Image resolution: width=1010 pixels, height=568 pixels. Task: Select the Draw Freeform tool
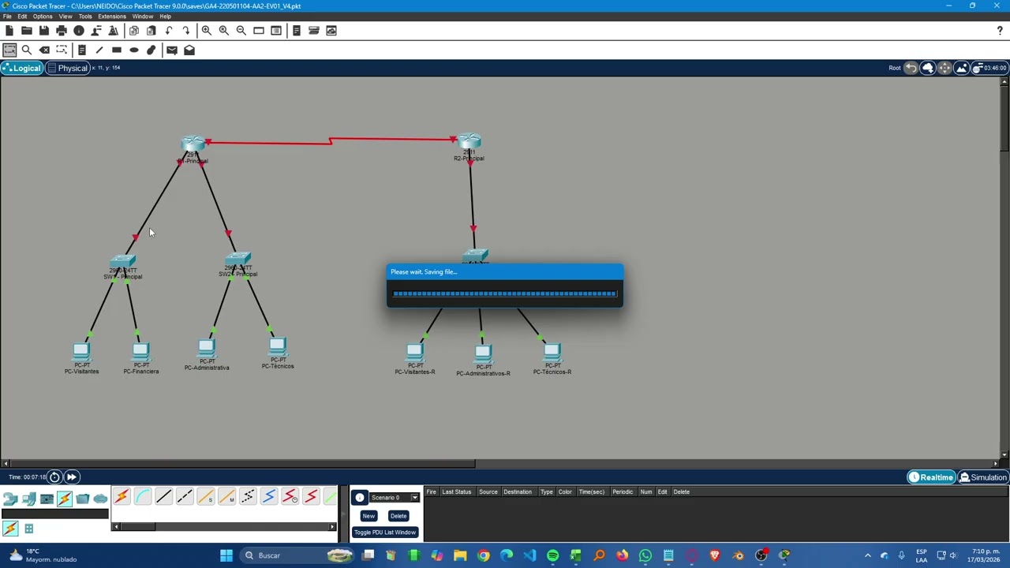(x=151, y=50)
